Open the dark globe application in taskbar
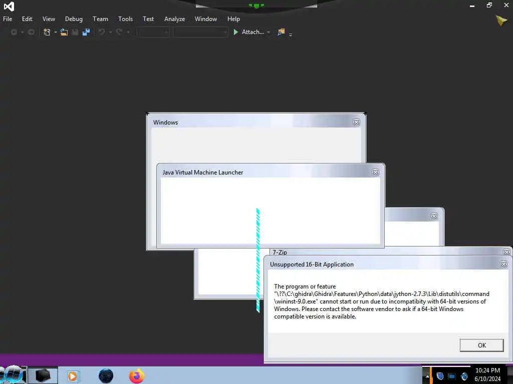Viewport: 513px width, 384px height. coord(106,376)
